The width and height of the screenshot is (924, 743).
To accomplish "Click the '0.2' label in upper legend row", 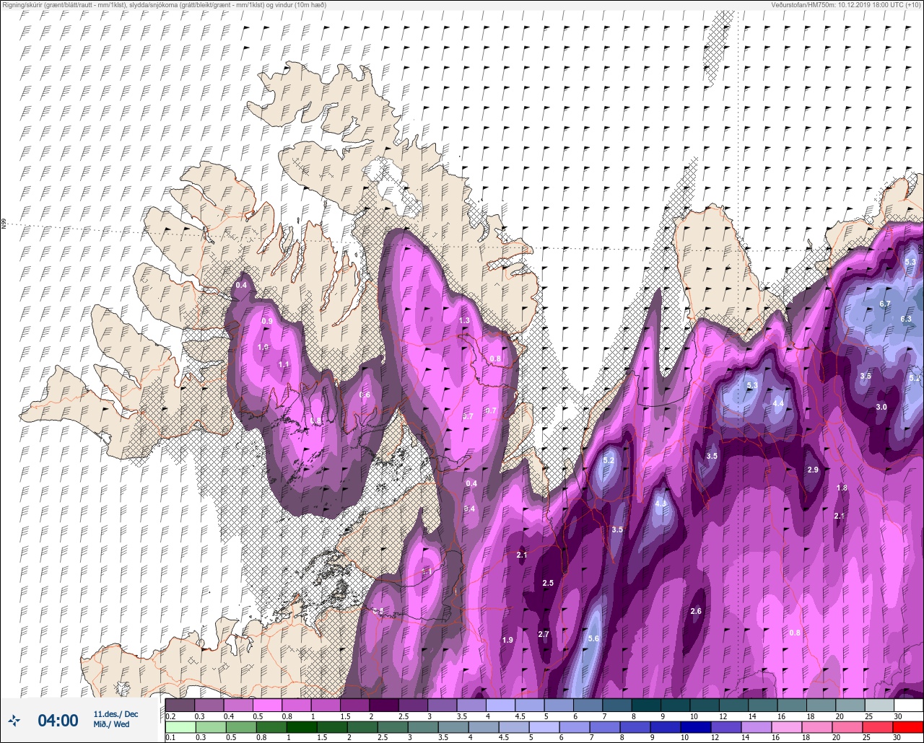I will [170, 716].
